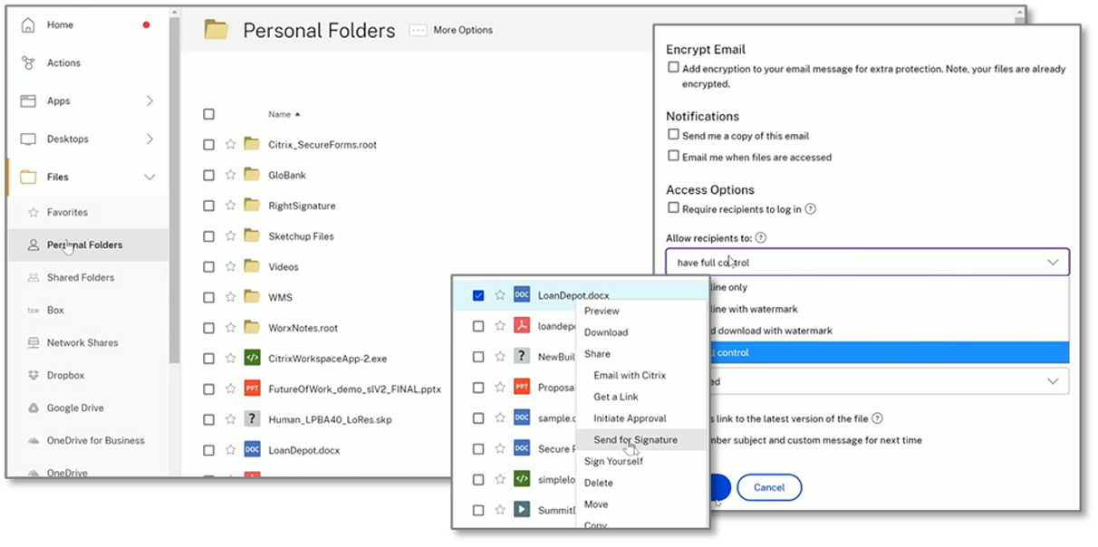This screenshot has height=547, width=1098.
Task: Check the box for Citrix_SecureForms.root
Action: point(209,145)
